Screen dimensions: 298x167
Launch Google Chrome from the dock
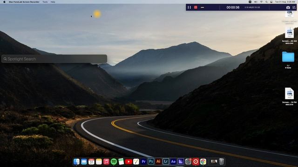coord(203,161)
